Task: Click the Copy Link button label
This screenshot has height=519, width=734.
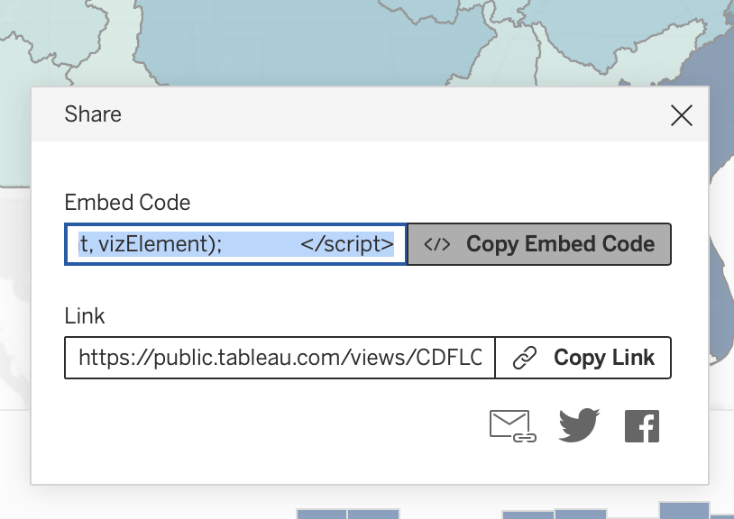Action: pyautogui.click(x=604, y=358)
